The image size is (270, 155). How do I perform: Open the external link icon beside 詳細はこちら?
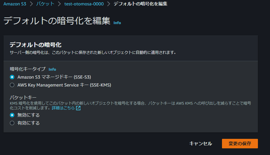(x=78, y=108)
